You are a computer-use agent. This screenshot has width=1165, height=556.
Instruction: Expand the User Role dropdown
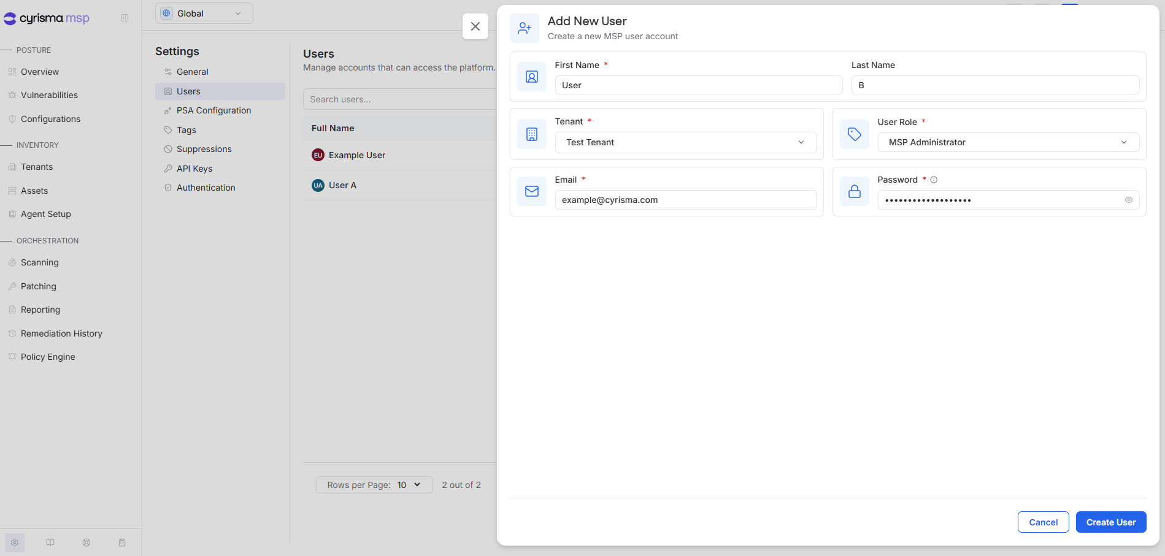click(1009, 142)
